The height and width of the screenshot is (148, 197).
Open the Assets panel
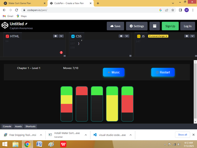18,126
